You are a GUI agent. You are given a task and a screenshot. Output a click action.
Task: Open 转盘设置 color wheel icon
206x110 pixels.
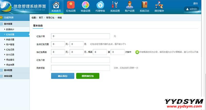86,5
